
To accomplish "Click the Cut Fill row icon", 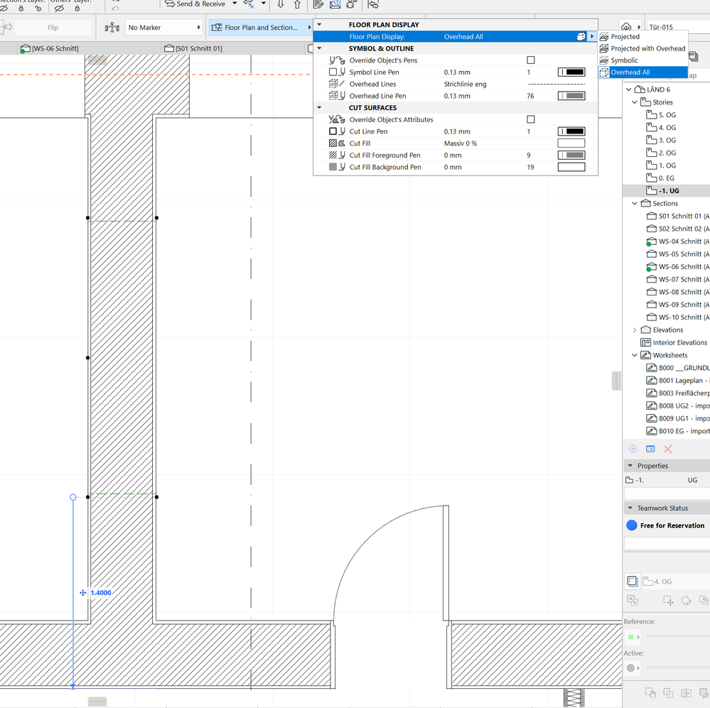I will pos(337,143).
